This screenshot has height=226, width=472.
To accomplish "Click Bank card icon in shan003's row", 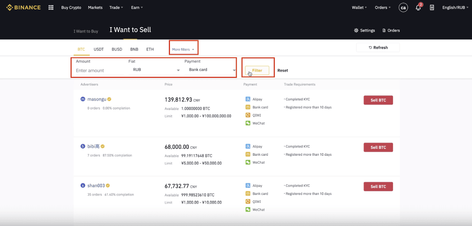I will pyautogui.click(x=248, y=194).
